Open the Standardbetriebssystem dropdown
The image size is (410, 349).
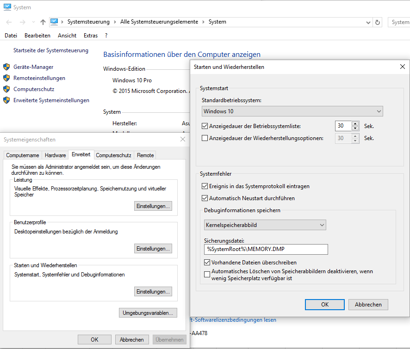[292, 111]
